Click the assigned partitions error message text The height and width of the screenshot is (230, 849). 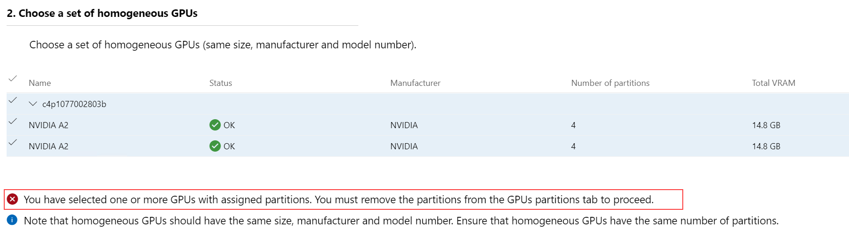coord(339,199)
